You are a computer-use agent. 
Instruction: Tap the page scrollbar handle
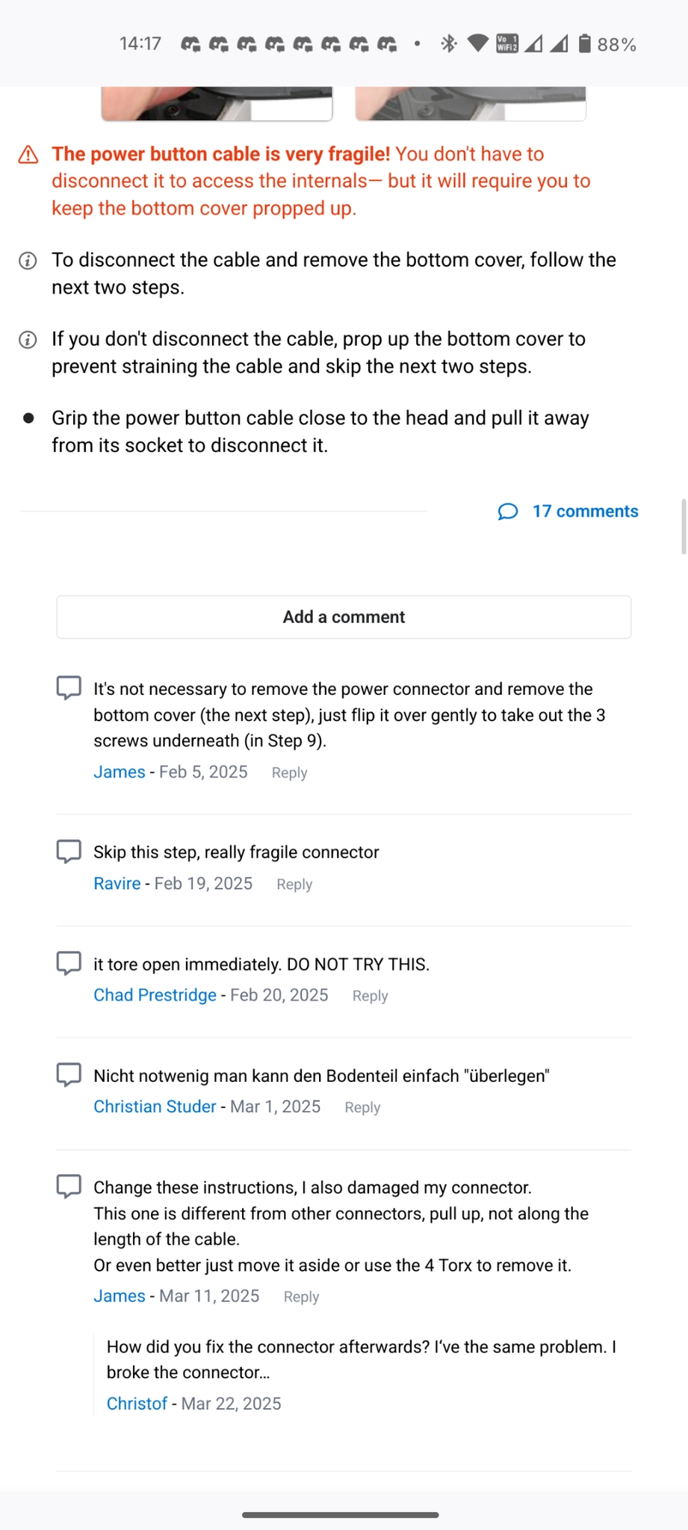pos(684,527)
